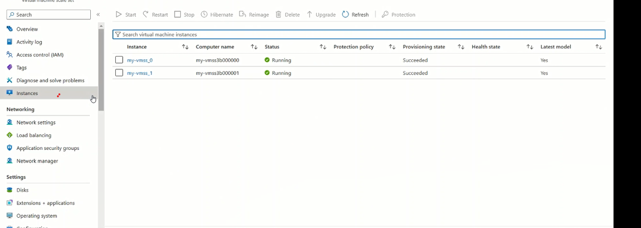641x228 pixels.
Task: Open the Load balancing sidebar icon
Action: 9,135
